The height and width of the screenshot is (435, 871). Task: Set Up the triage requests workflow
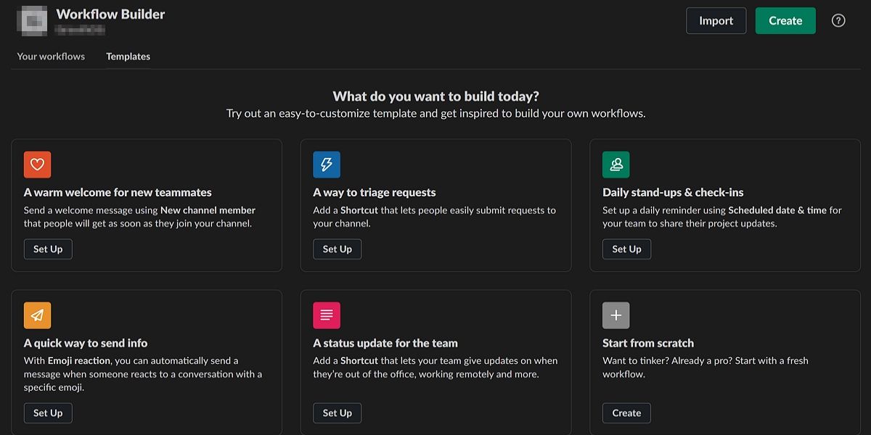(x=337, y=249)
